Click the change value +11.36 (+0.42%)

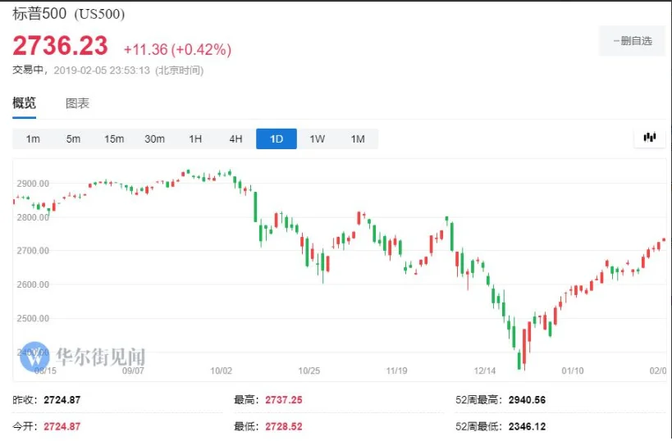click(x=177, y=50)
